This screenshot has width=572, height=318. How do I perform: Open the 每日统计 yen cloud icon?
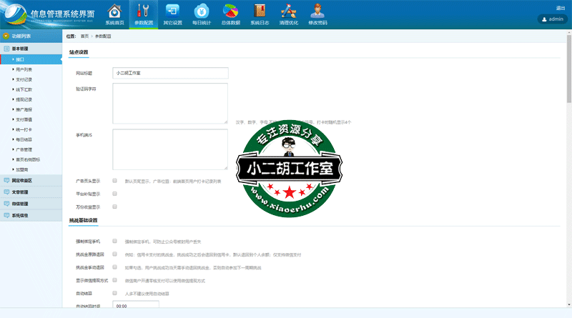tap(202, 11)
